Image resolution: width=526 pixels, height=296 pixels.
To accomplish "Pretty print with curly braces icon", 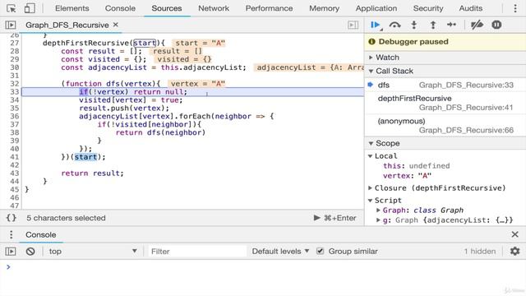I will coord(12,218).
